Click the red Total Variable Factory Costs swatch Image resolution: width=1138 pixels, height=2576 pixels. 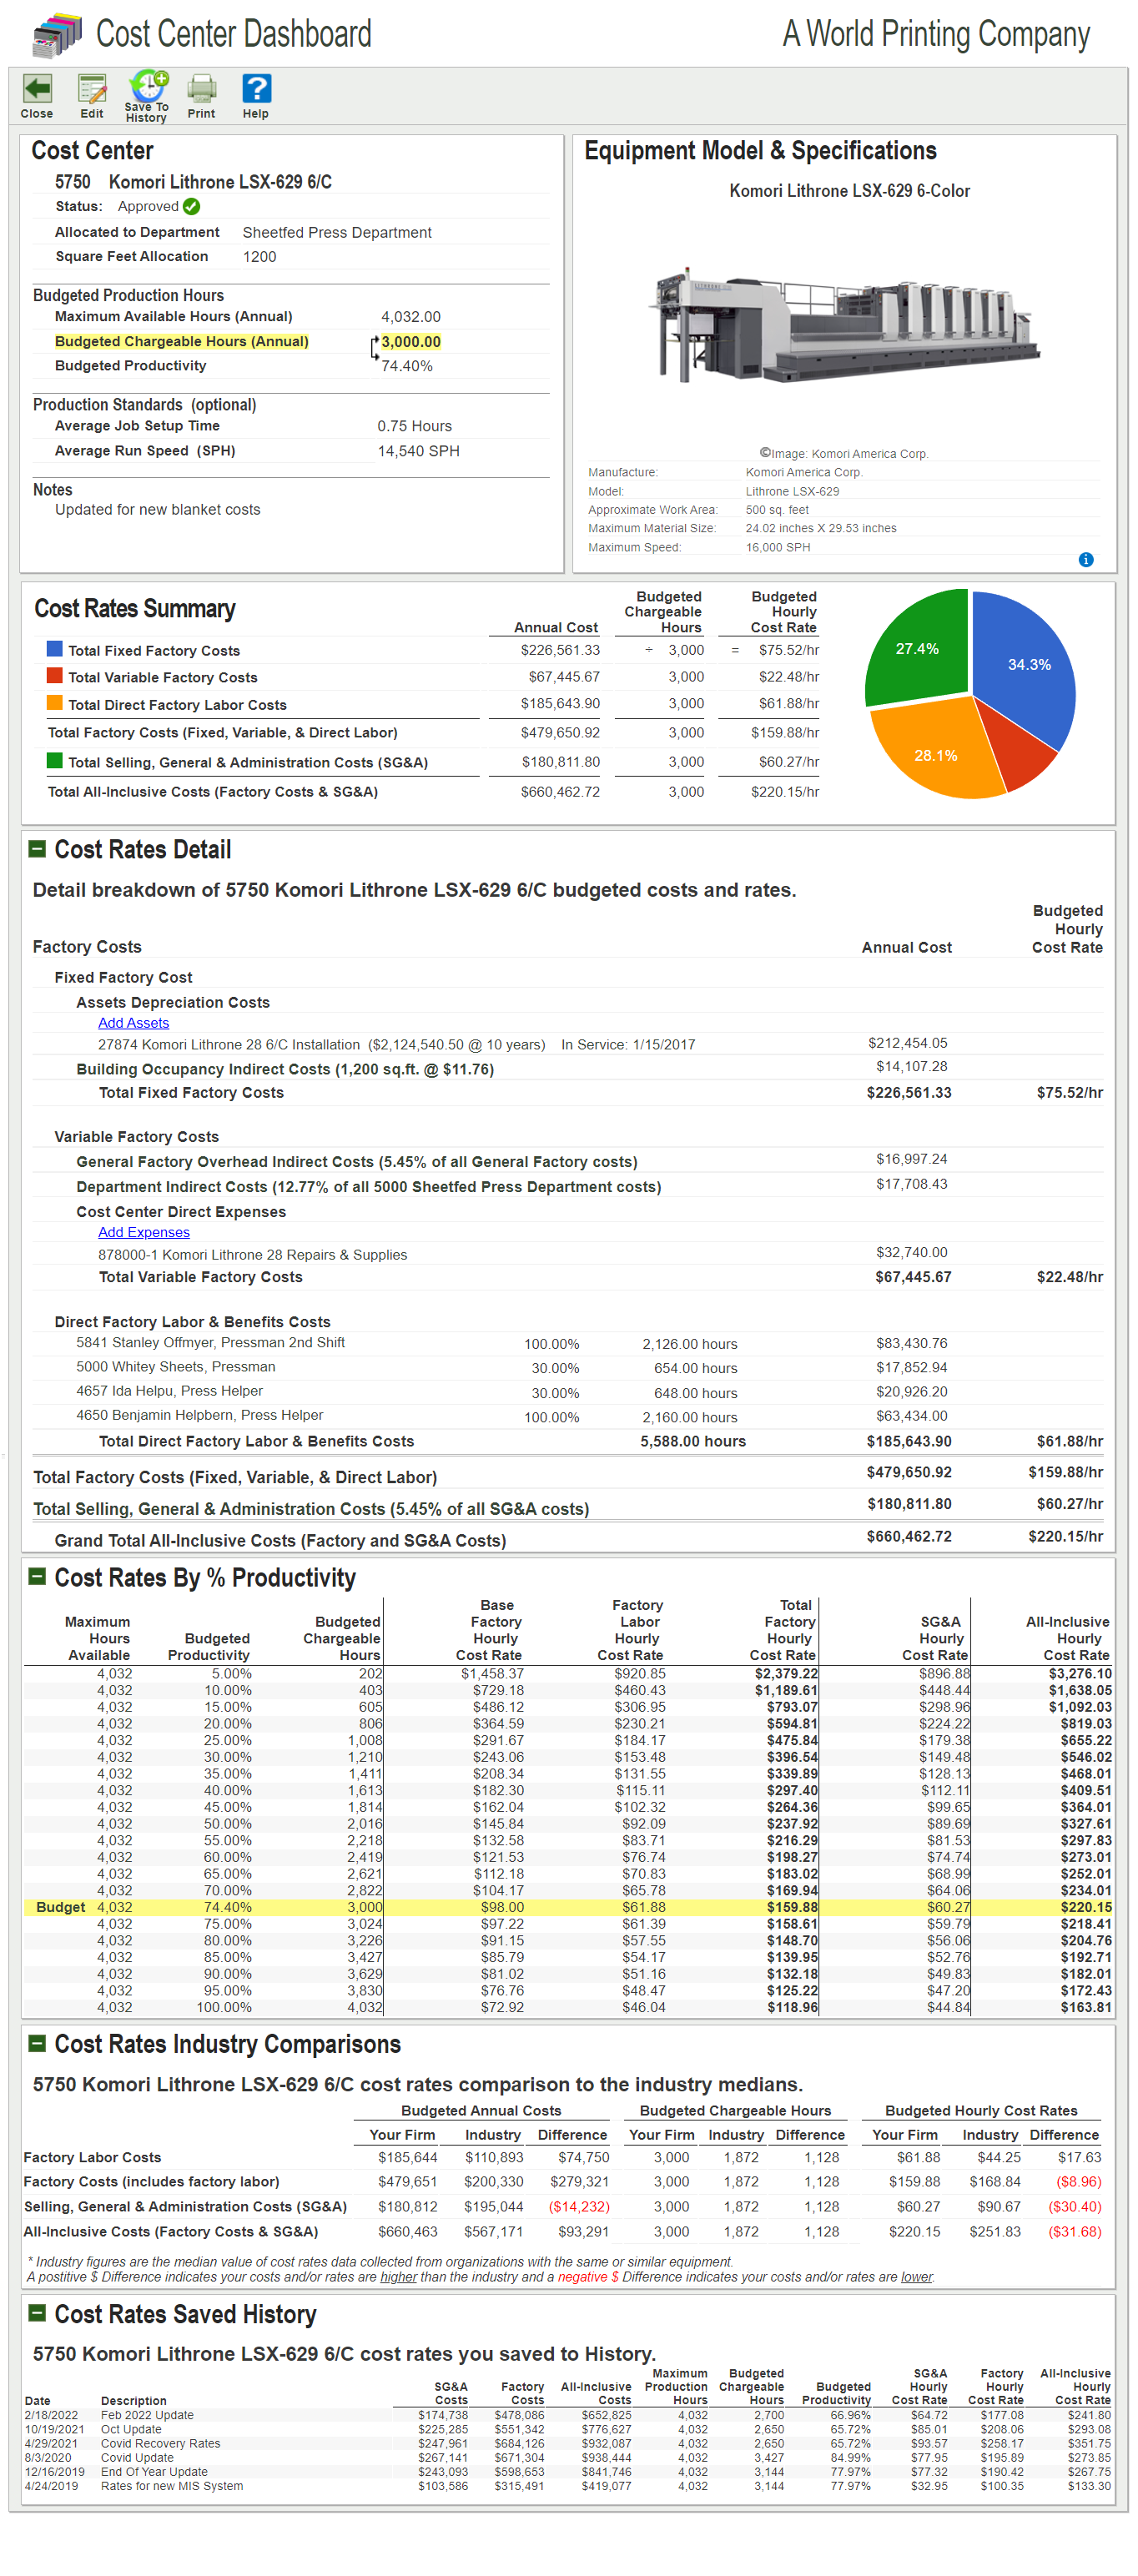pyautogui.click(x=55, y=676)
